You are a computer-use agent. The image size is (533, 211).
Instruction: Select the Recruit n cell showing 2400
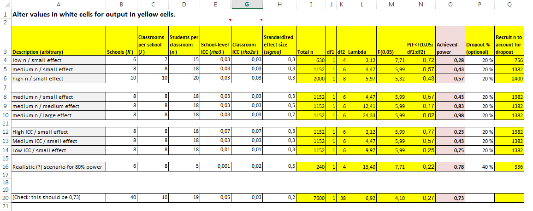click(x=509, y=78)
